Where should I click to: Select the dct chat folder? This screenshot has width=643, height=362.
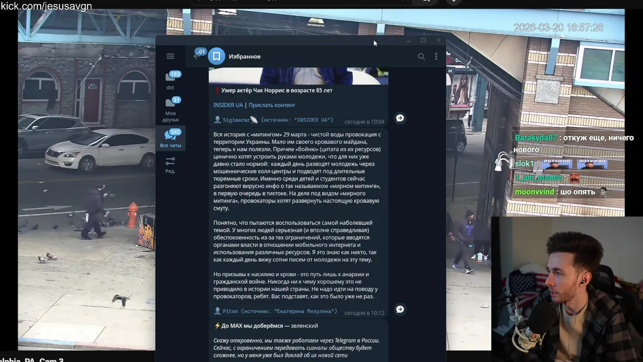(x=170, y=80)
